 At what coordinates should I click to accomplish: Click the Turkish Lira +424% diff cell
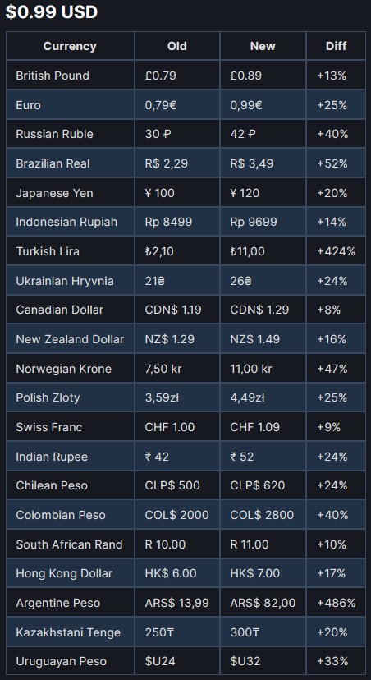[x=336, y=251]
